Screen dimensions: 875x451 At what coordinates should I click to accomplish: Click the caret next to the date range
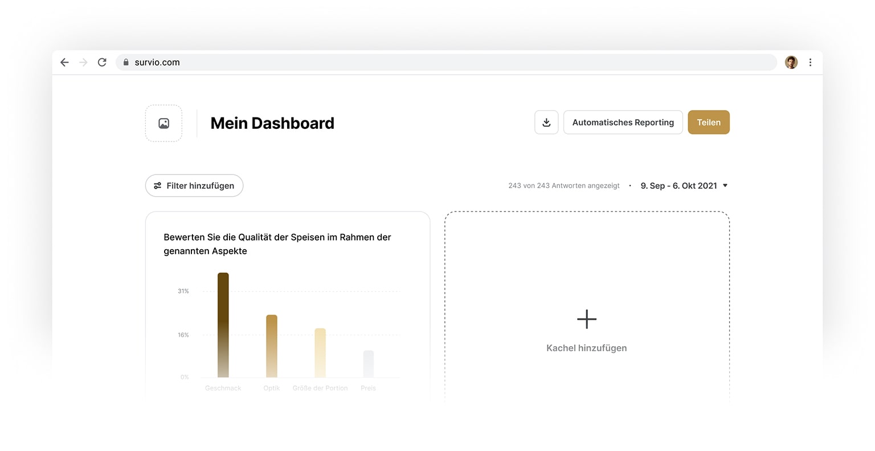tap(725, 185)
